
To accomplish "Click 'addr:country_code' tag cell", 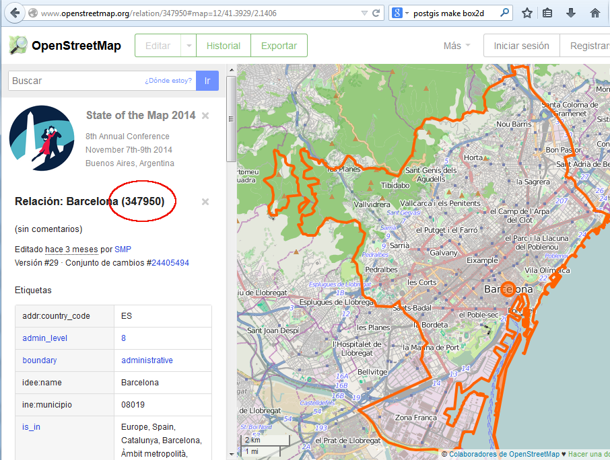I will point(65,316).
